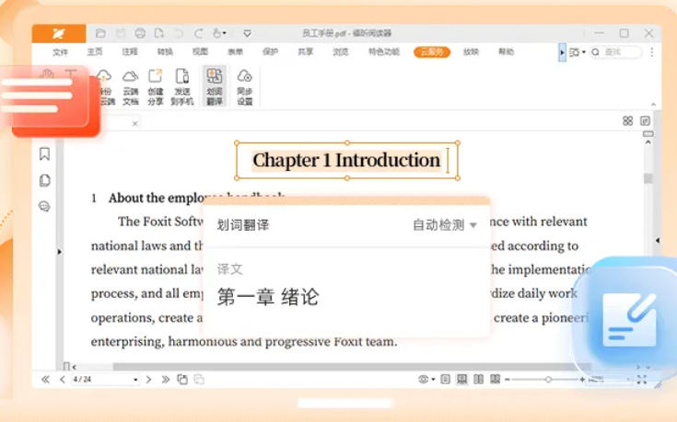Go to first page with double-left arrow
Viewport: 677px width, 422px height.
pyautogui.click(x=45, y=380)
